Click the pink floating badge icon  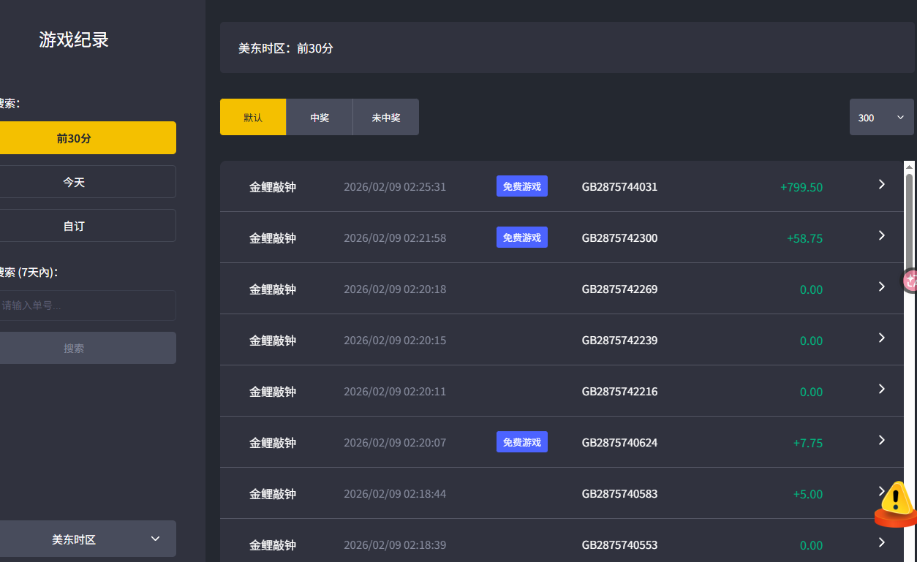pos(910,281)
